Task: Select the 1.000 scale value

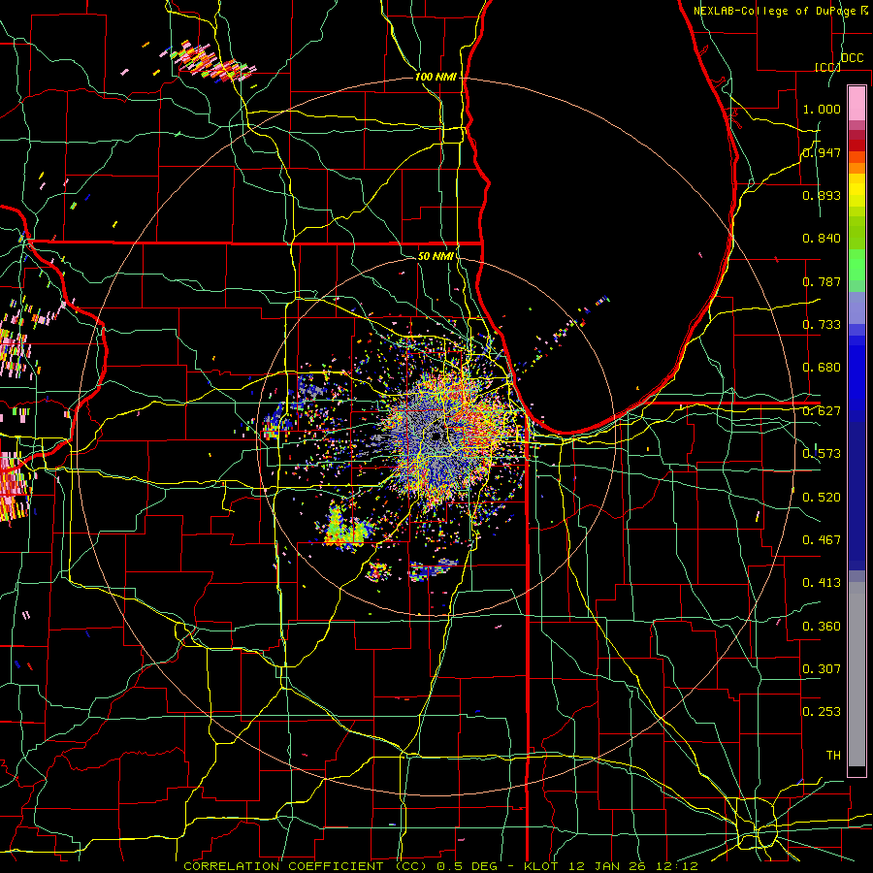Action: click(x=822, y=109)
